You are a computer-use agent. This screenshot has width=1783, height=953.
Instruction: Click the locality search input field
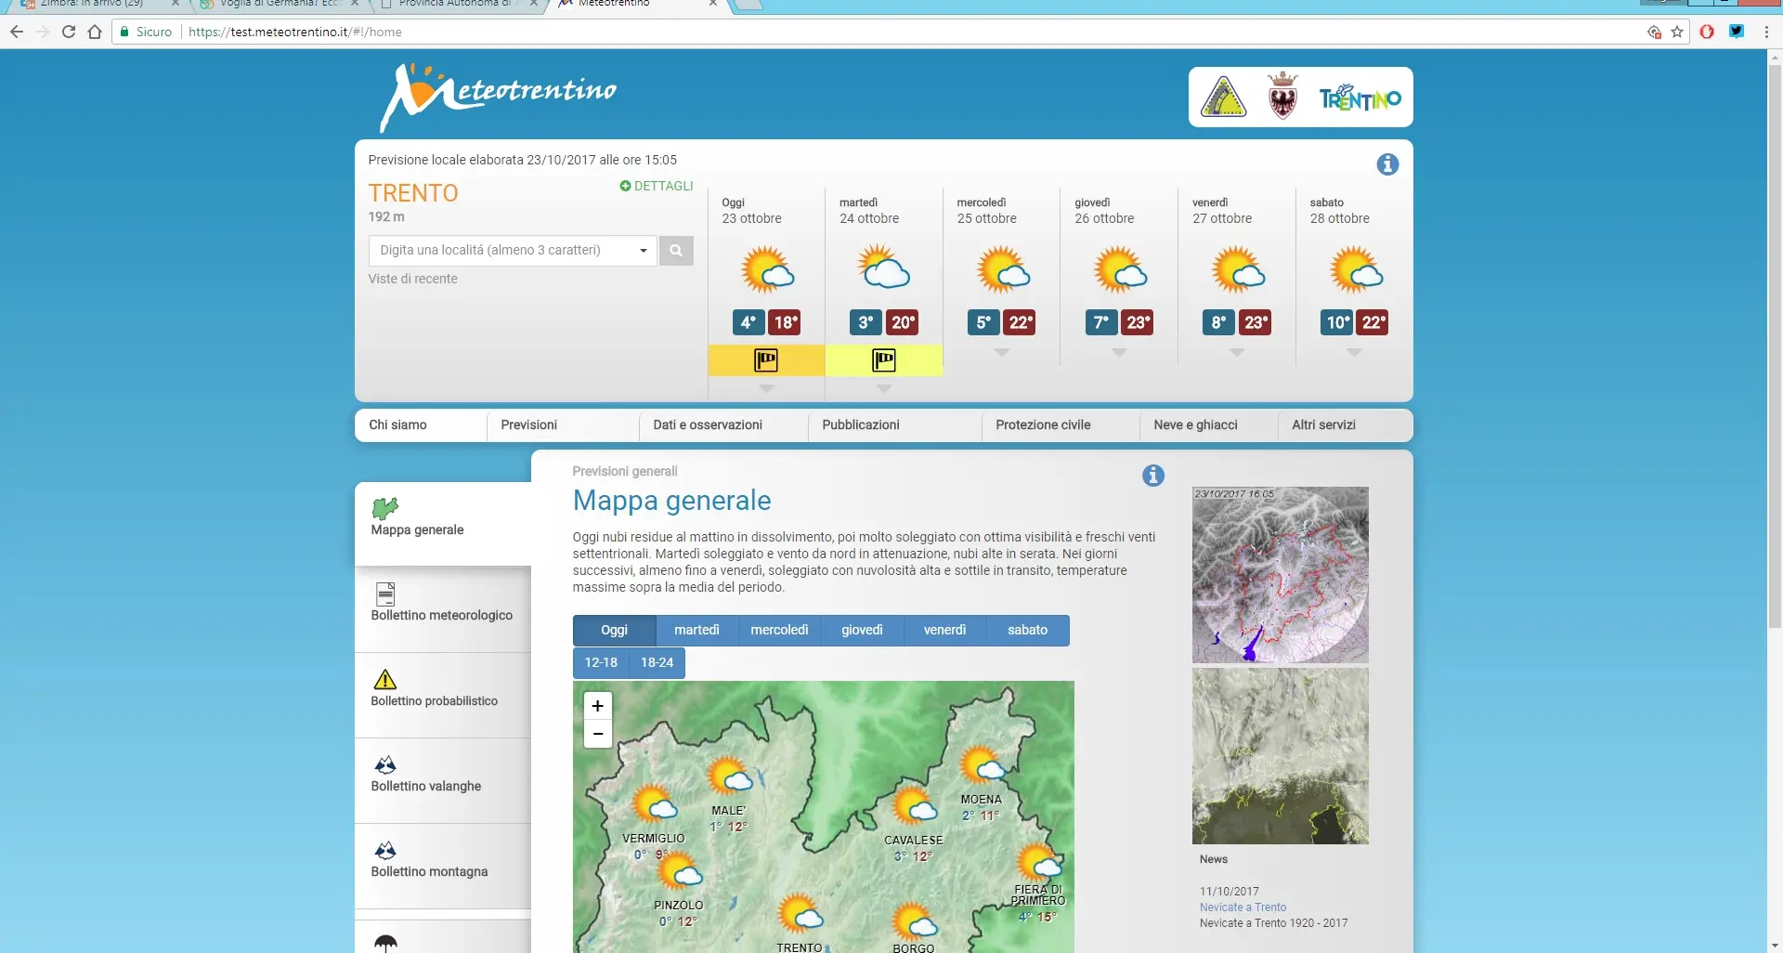pos(514,251)
